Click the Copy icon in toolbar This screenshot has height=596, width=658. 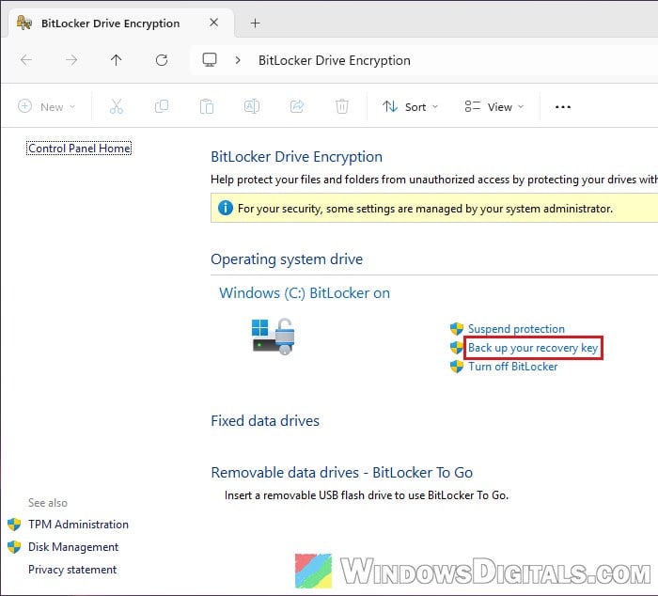click(162, 106)
